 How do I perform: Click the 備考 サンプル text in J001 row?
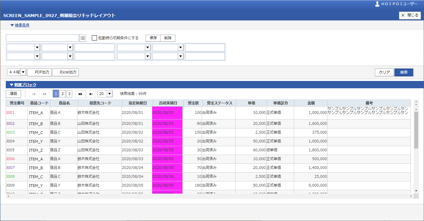[368, 111]
